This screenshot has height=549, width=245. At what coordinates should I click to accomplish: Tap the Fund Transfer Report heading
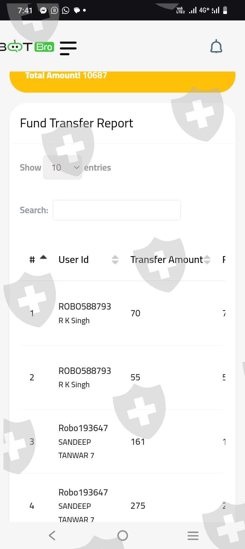(x=77, y=123)
